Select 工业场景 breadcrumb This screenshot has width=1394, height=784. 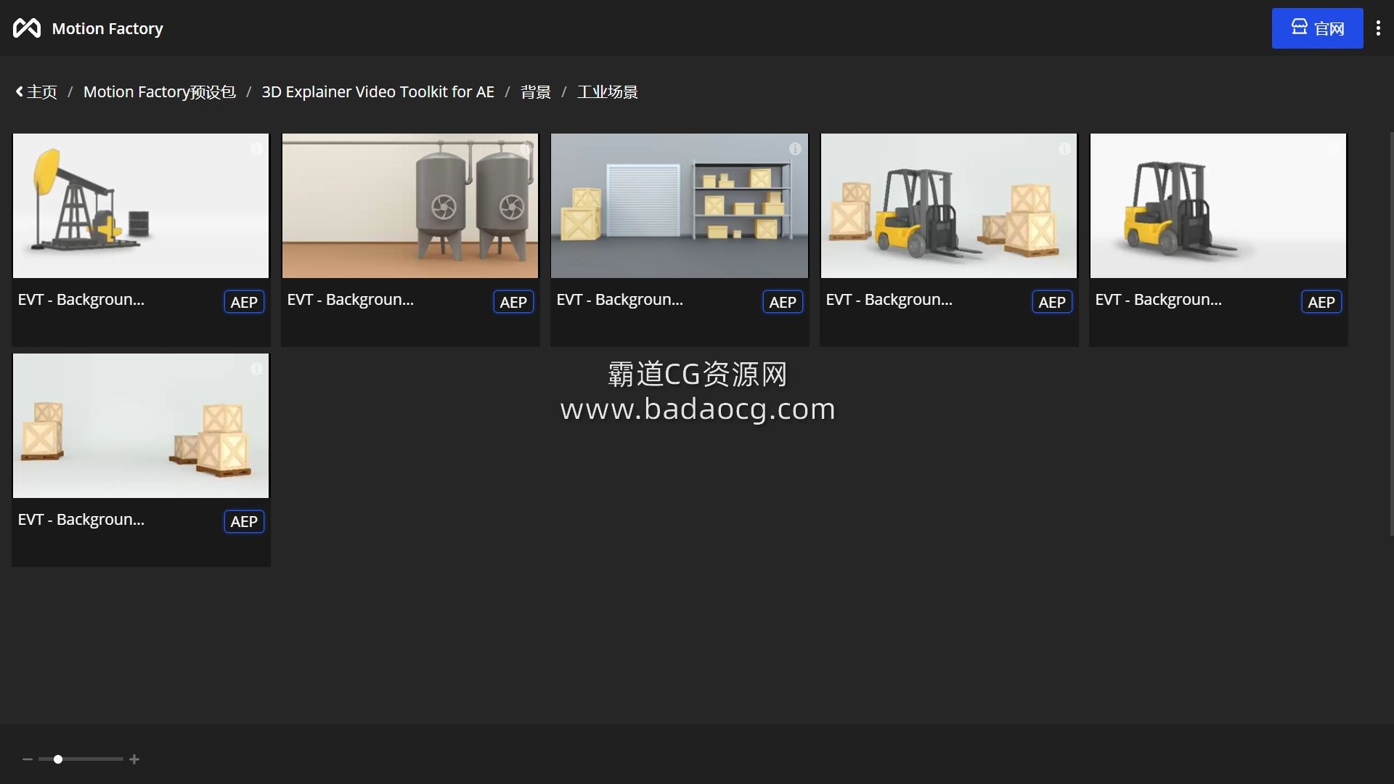pyautogui.click(x=608, y=92)
